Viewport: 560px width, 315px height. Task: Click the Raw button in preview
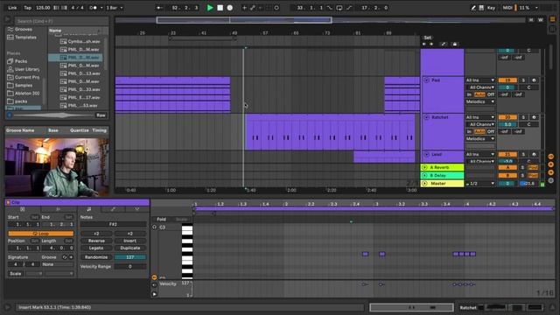click(x=101, y=115)
